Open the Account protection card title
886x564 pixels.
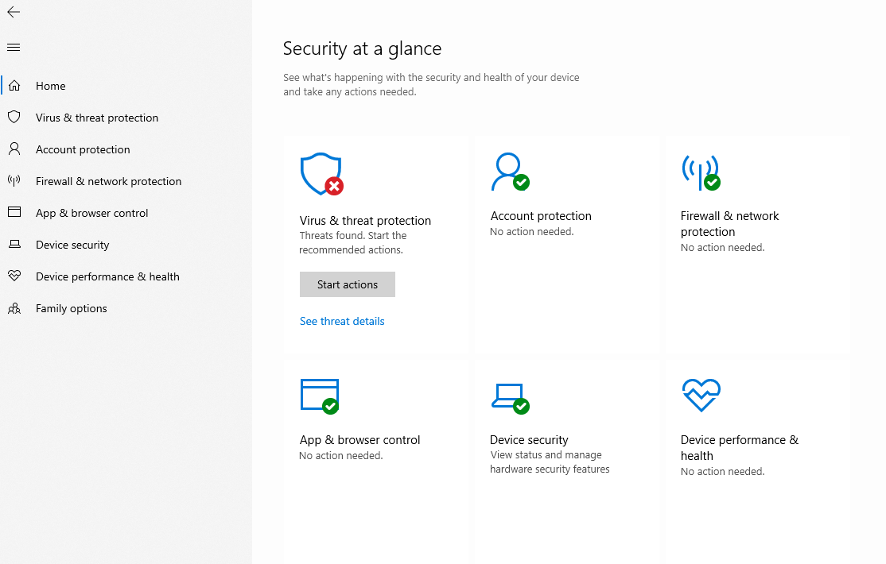tap(541, 215)
